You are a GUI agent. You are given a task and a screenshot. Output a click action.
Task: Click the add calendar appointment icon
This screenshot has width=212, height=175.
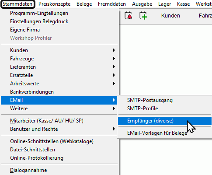tap(143, 15)
